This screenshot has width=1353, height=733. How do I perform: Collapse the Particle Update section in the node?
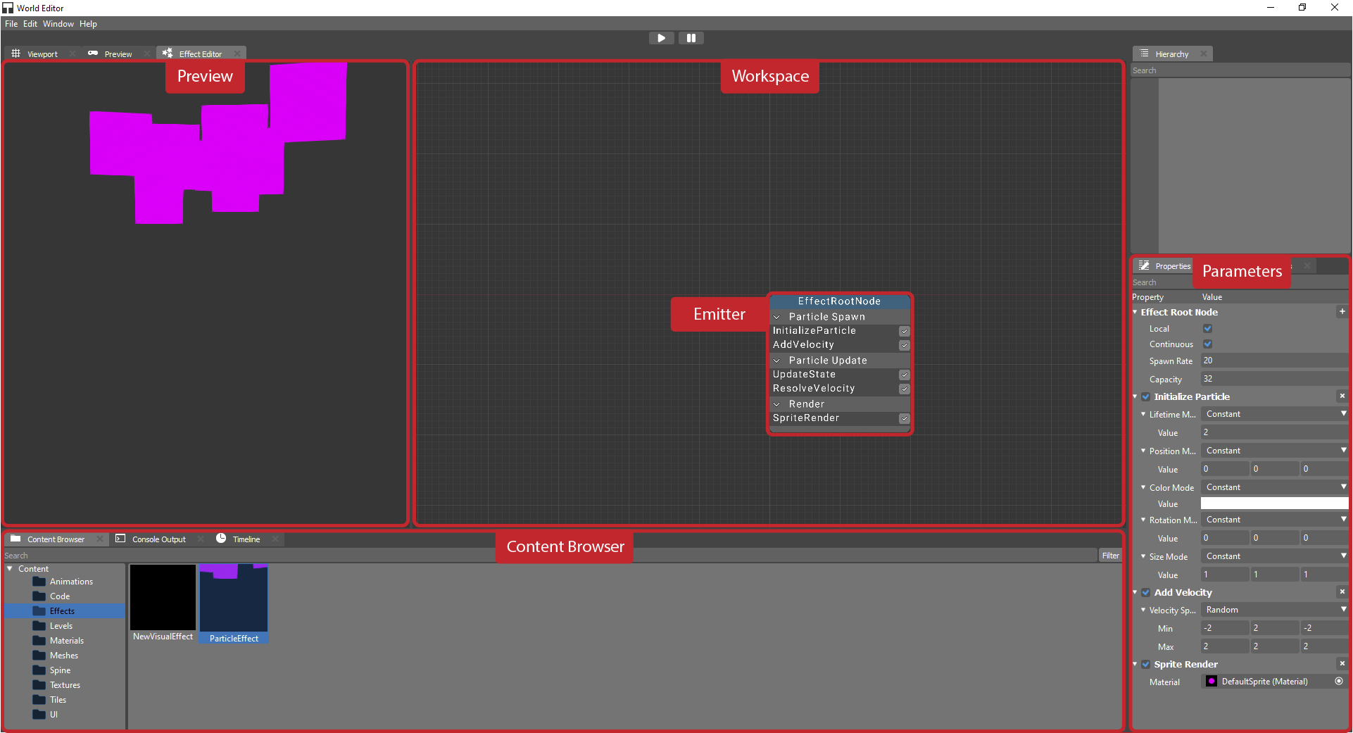coord(777,361)
